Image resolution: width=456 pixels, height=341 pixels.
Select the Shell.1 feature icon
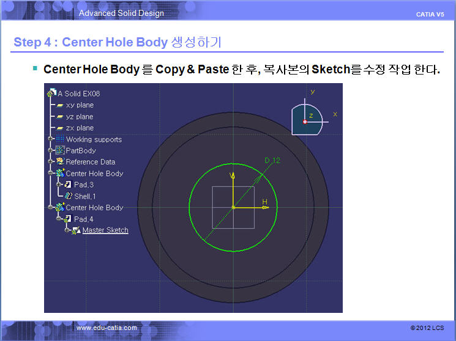[x=69, y=196]
